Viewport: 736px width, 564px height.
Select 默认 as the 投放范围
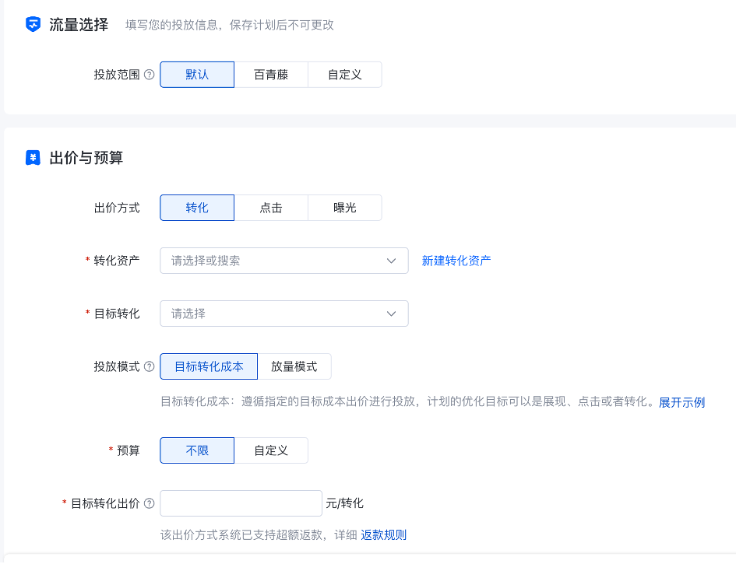tap(197, 75)
